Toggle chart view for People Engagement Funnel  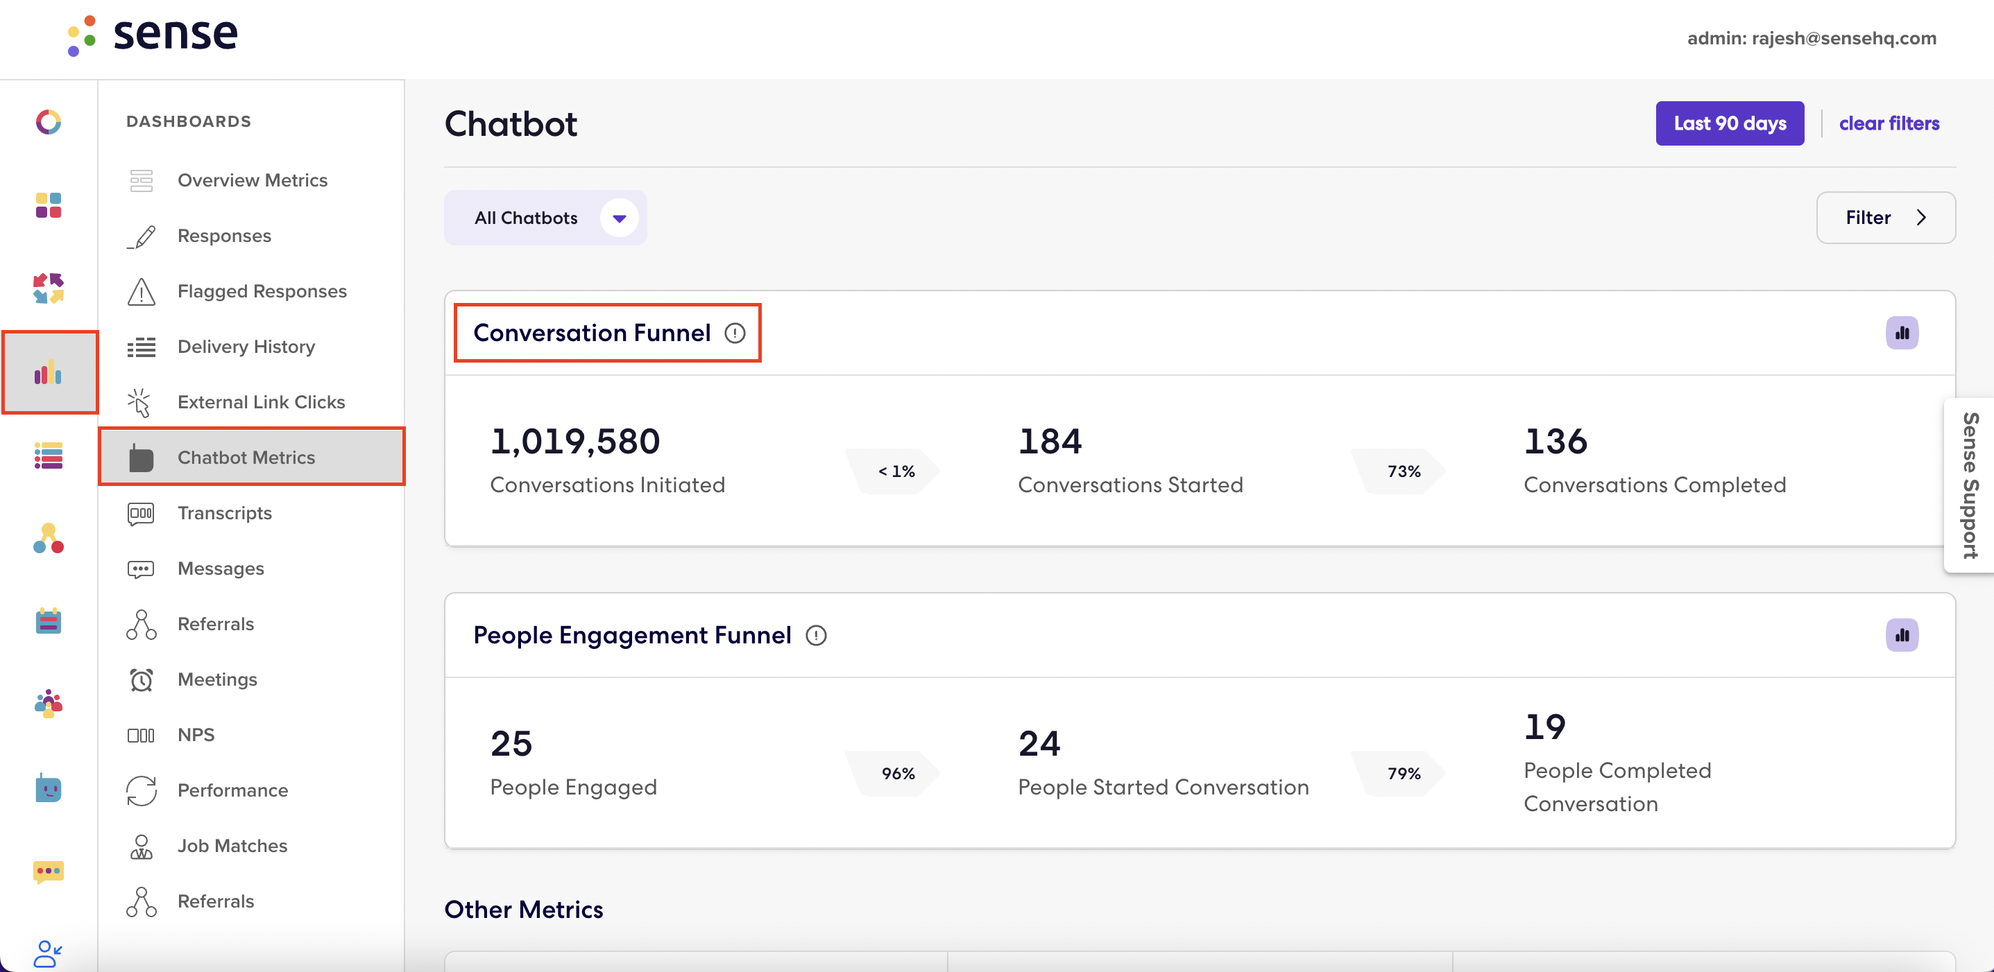pyautogui.click(x=1901, y=636)
